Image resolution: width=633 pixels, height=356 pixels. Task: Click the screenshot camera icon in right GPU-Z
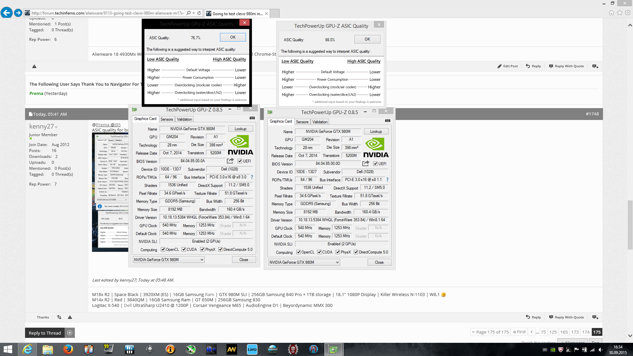point(388,120)
